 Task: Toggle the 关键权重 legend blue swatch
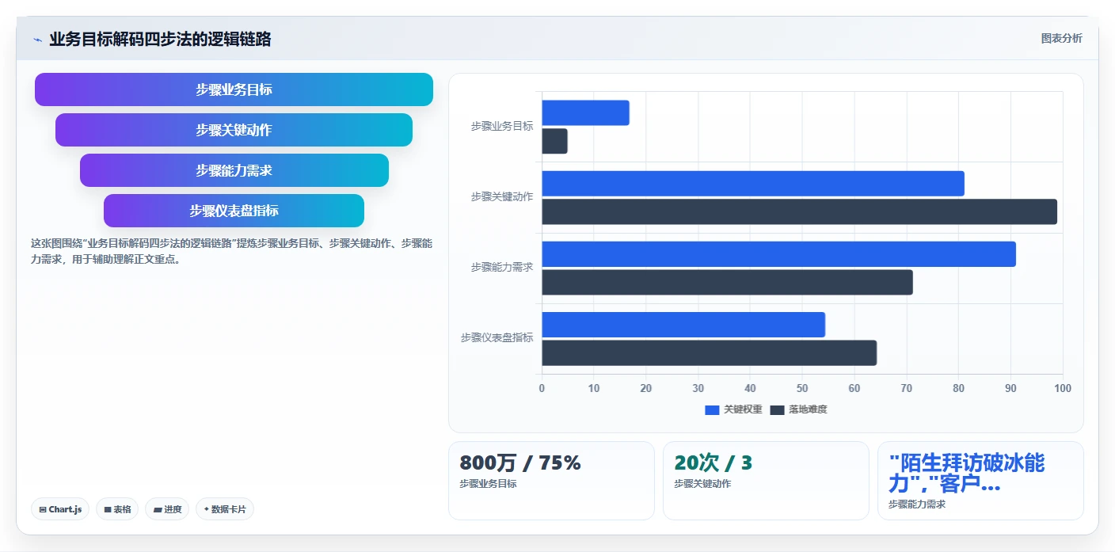(x=712, y=409)
